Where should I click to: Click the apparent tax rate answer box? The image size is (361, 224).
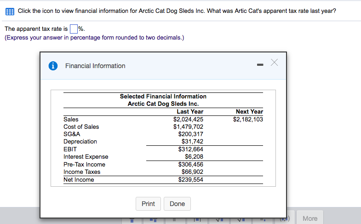pyautogui.click(x=74, y=29)
